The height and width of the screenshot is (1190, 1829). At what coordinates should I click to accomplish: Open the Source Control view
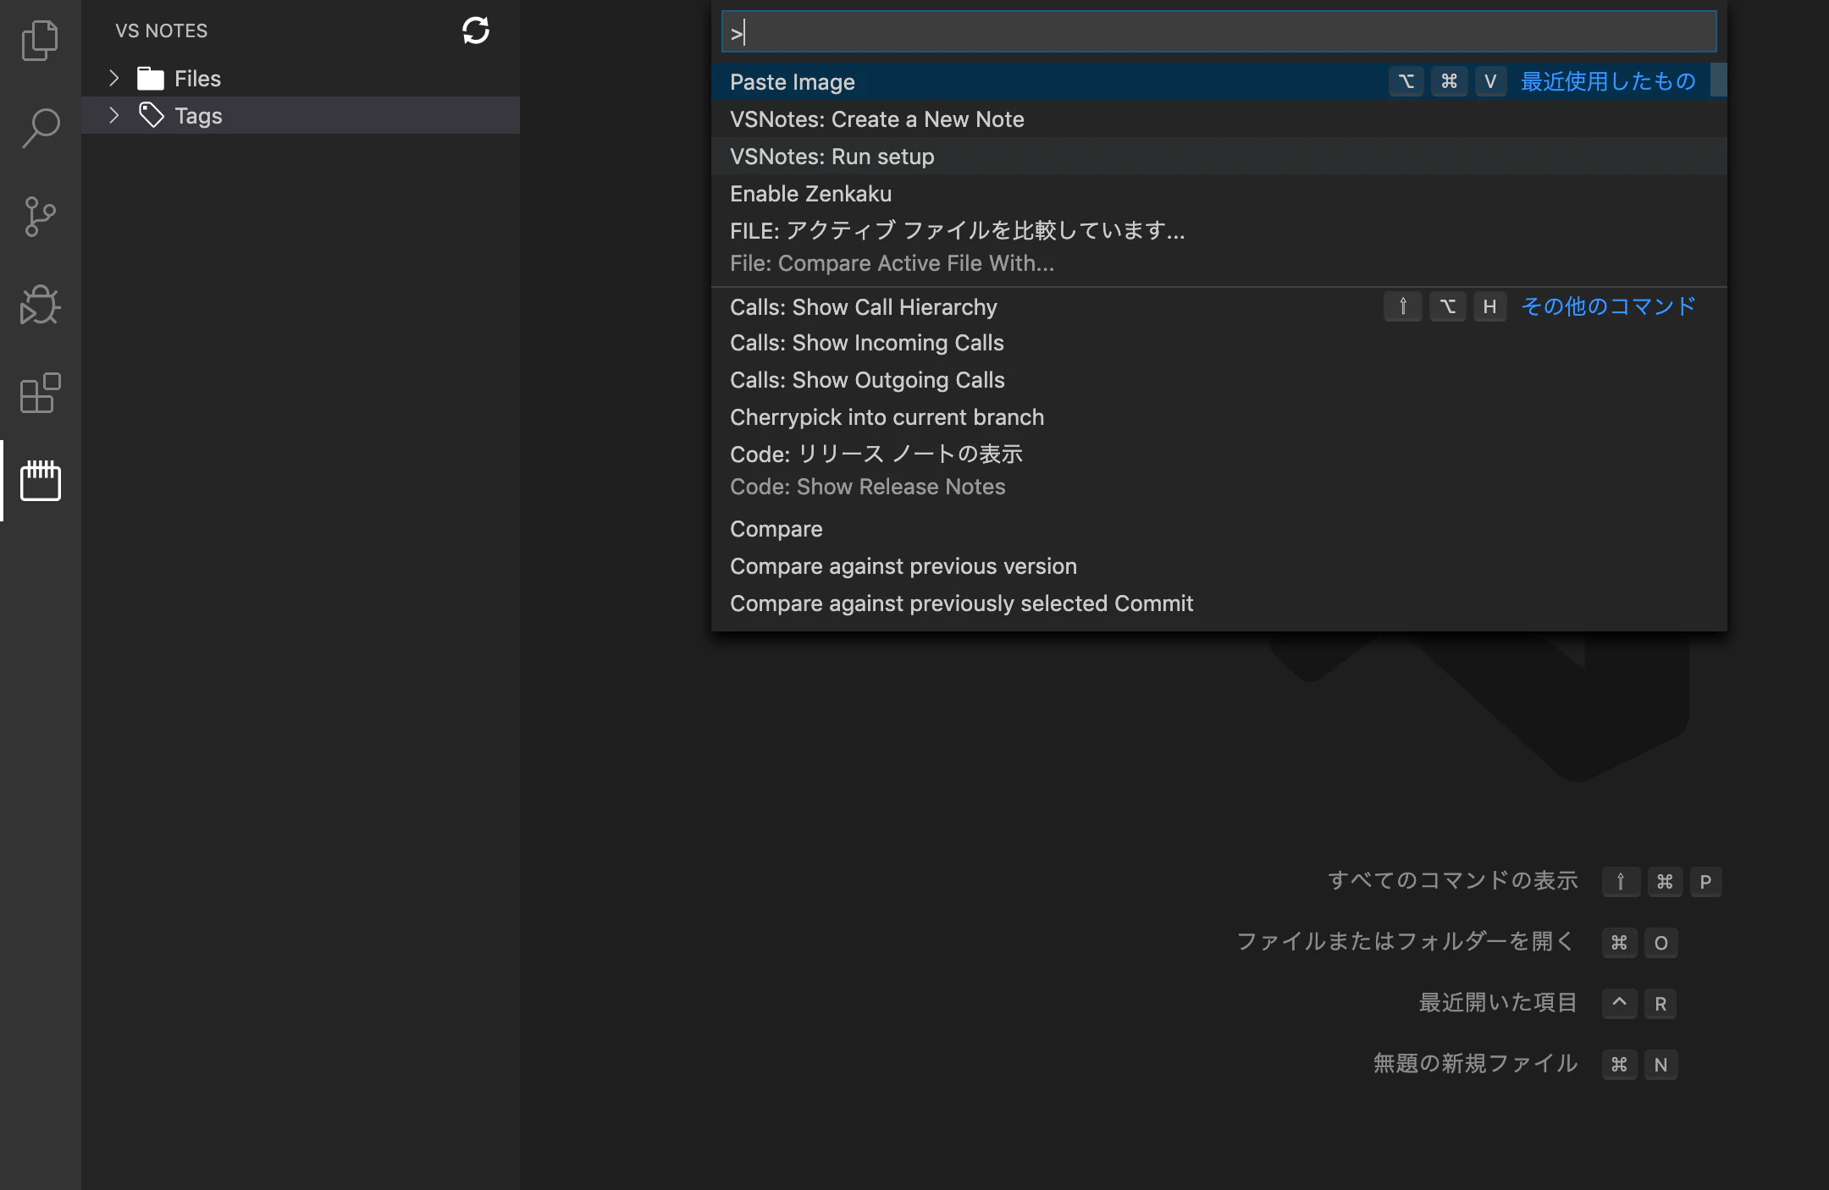40,217
